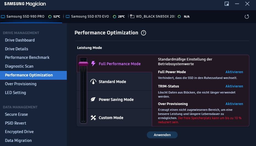256x146 pixels.
Task: Select the Samsung SSD 870 EVO tab
Action: click(x=95, y=16)
